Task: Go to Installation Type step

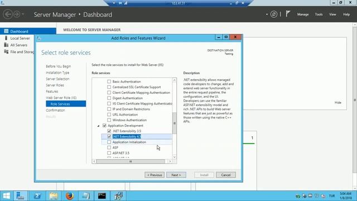Action: coord(57,73)
